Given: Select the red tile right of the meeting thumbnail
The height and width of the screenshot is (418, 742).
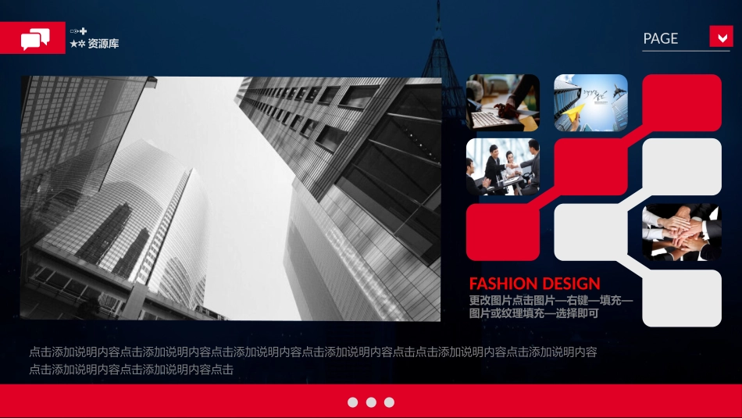Looking at the screenshot, I should pos(590,166).
